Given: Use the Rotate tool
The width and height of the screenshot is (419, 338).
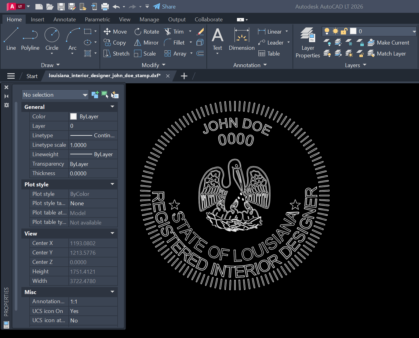Looking at the screenshot, I should point(147,31).
